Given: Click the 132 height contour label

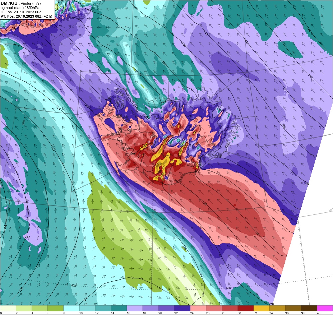Looking at the screenshot, I should [x=140, y=74].
